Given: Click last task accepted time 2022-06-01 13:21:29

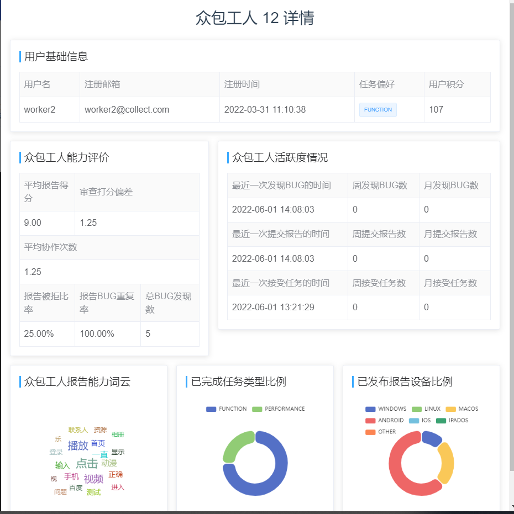Looking at the screenshot, I should [x=273, y=307].
